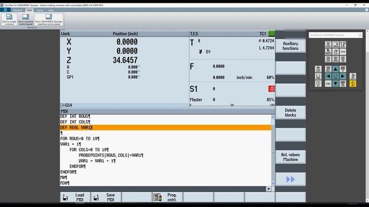Click the MENU USER keypad key
The image size is (369, 207).
pyautogui.click(x=343, y=59)
